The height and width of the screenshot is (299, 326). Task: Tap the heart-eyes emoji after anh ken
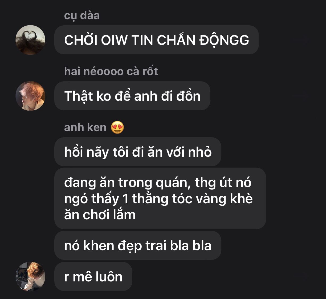117,127
